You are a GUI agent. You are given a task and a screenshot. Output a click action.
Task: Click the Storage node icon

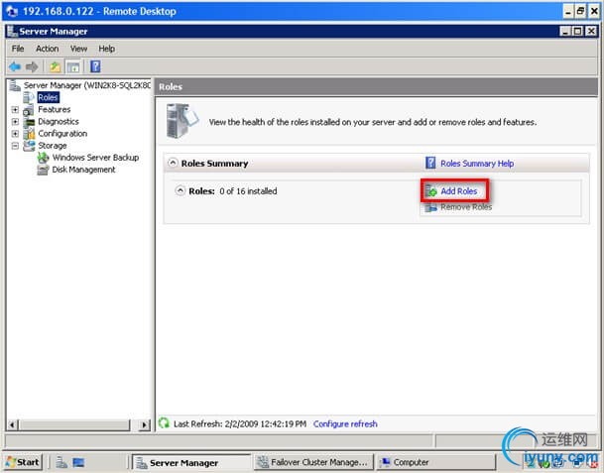[29, 146]
